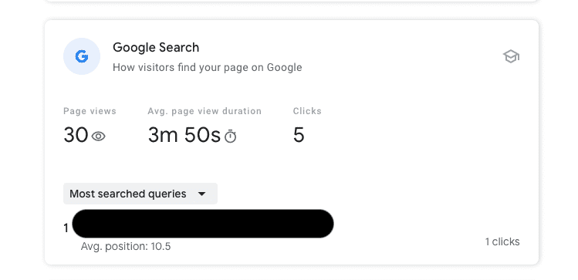
Task: Click the redacted top search query
Action: [203, 224]
